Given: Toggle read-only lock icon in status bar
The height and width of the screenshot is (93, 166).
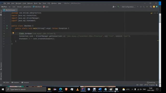Looking at the screenshot, I should (157, 85).
